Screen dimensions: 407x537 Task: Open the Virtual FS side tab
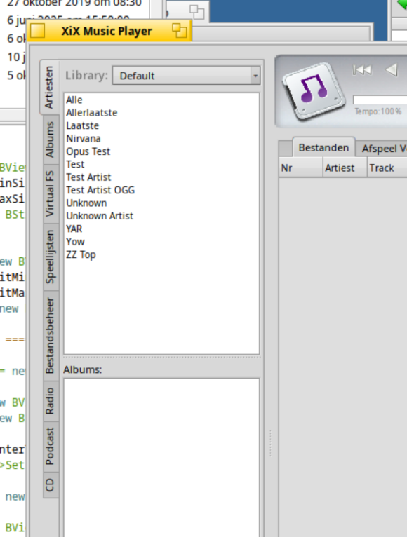pyautogui.click(x=50, y=193)
